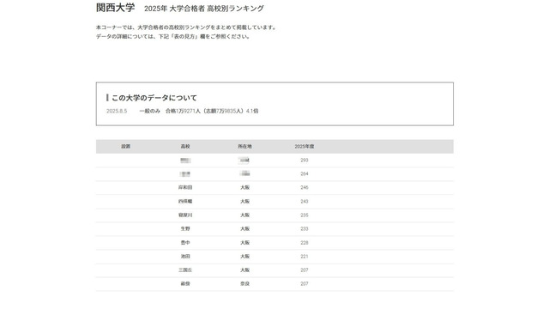Screen dimensions: 549x309
Task: Click the この大学のデータについて section heading
Action: tap(154, 98)
